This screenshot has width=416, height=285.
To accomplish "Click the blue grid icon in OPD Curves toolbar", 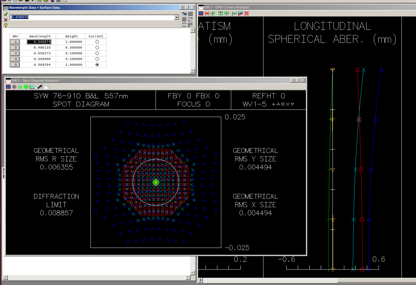I will point(201,13).
